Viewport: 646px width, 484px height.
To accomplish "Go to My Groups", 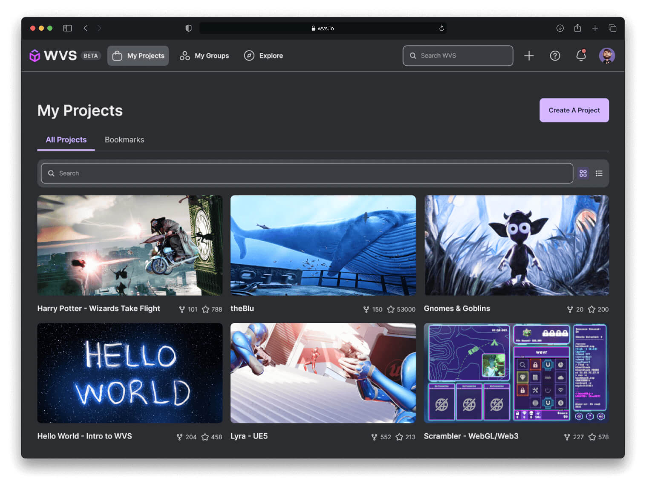I will [x=205, y=56].
